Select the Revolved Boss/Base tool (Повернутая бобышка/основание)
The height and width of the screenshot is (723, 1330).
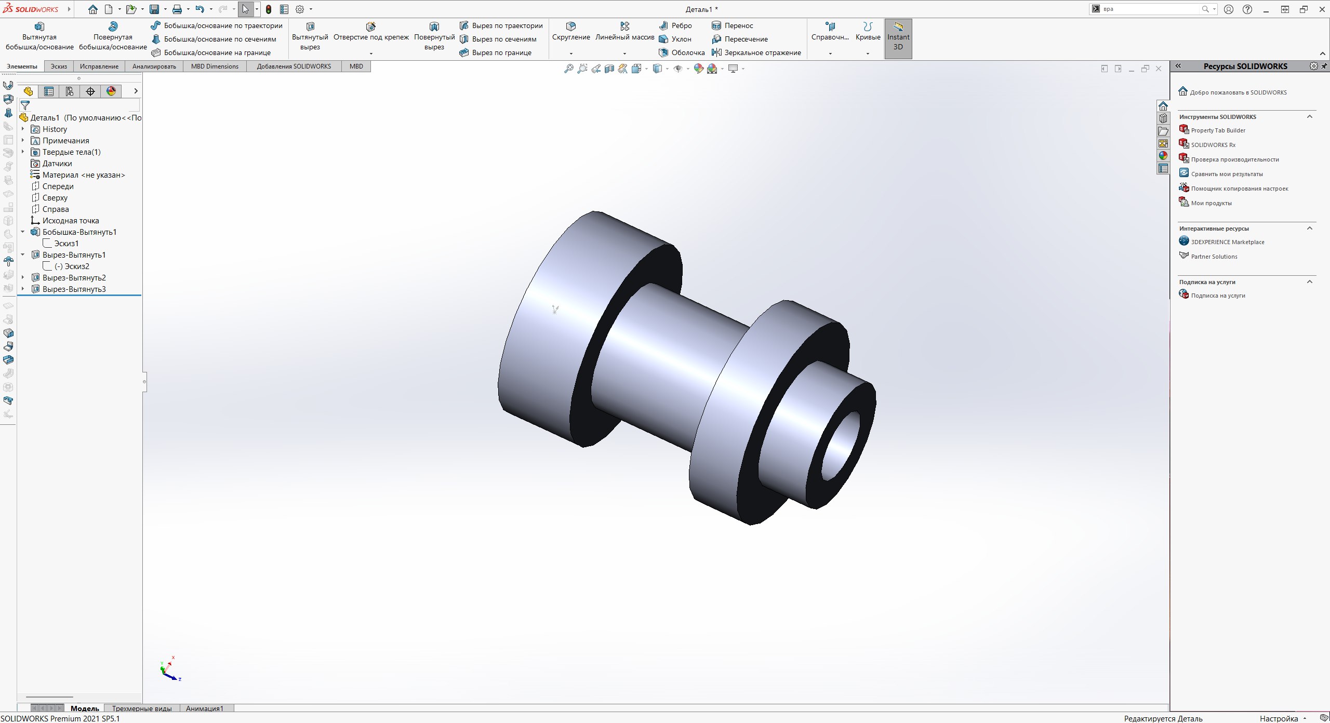[x=113, y=26]
